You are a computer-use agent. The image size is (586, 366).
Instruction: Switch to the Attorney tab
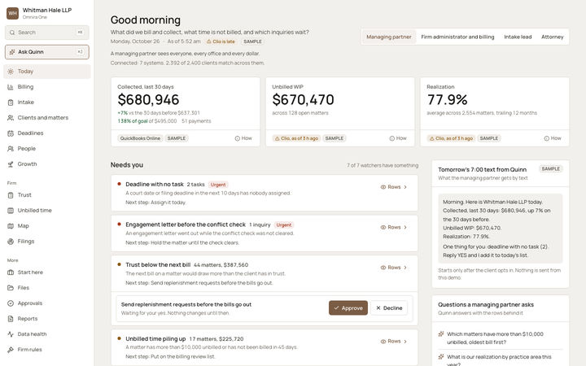[552, 37]
